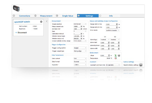152x103 pixels.
Task: Click the sensor device image at top
Action: [16, 8]
